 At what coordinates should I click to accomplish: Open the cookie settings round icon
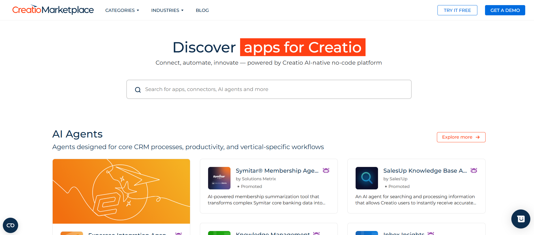pos(10,225)
